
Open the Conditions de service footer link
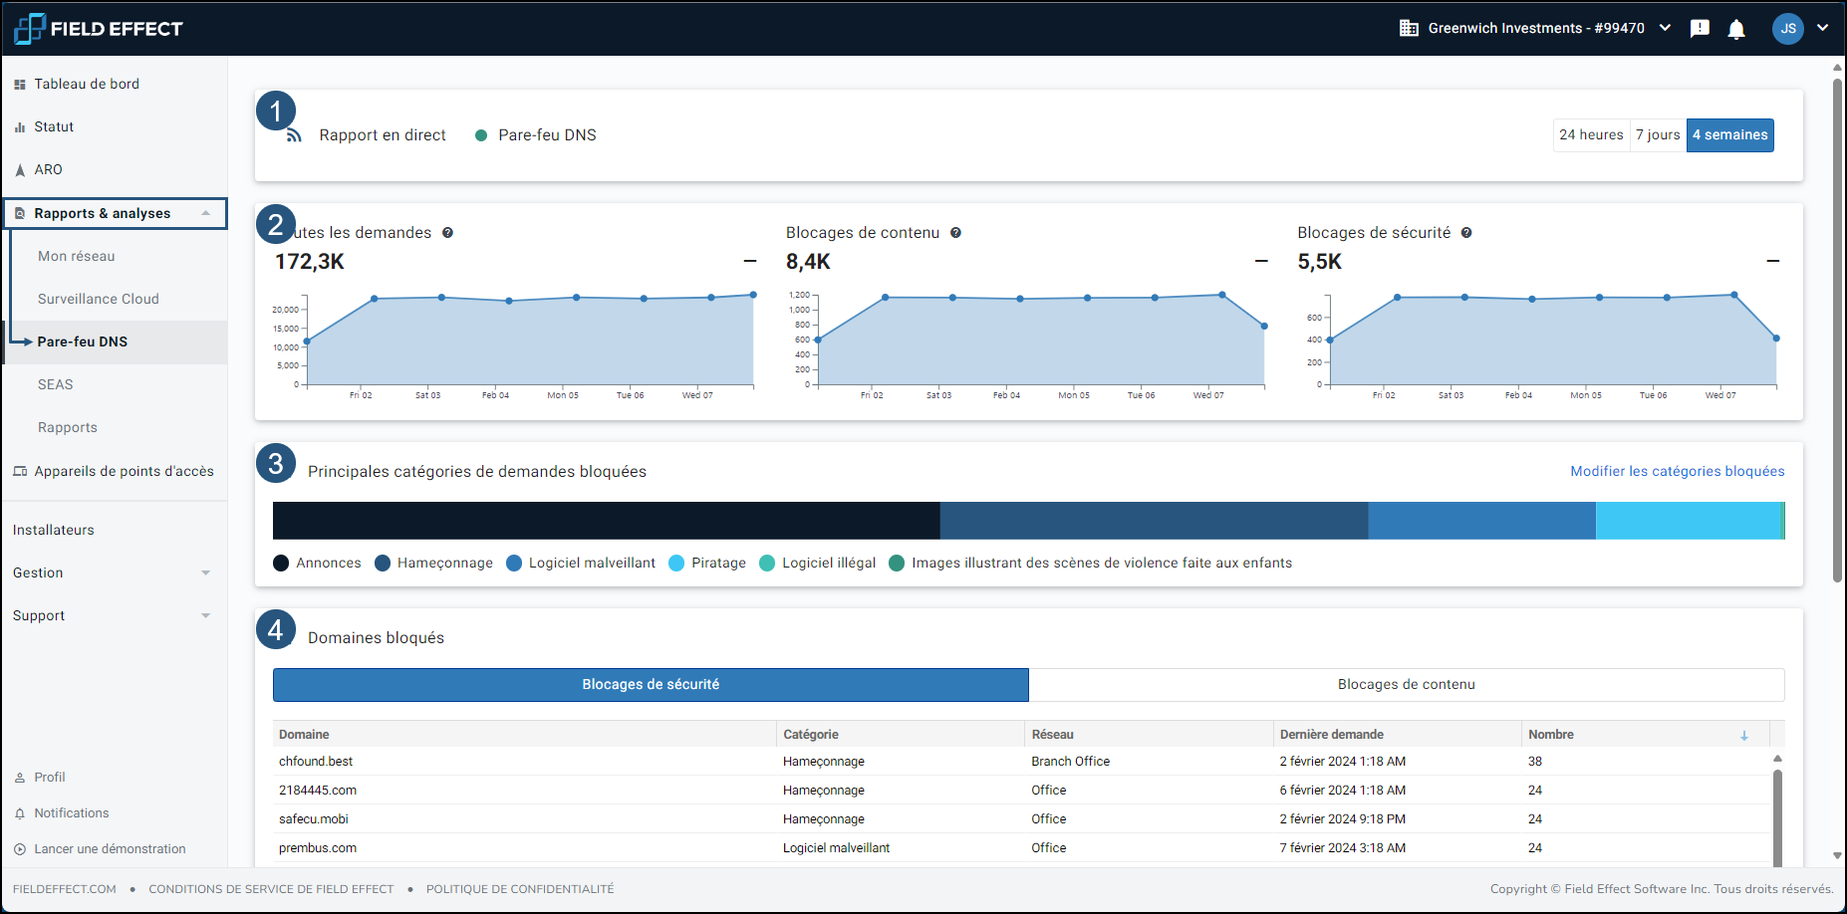[271, 889]
